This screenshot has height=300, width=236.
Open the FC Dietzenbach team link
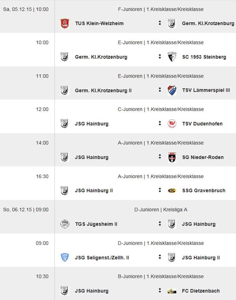(201, 291)
